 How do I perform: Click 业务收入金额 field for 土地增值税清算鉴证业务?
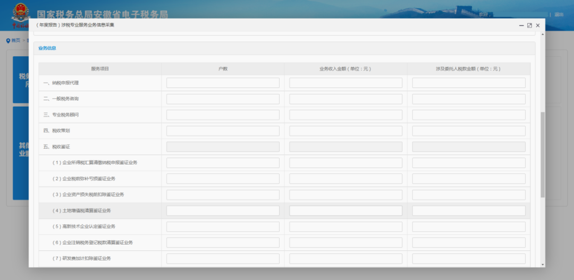pos(345,211)
